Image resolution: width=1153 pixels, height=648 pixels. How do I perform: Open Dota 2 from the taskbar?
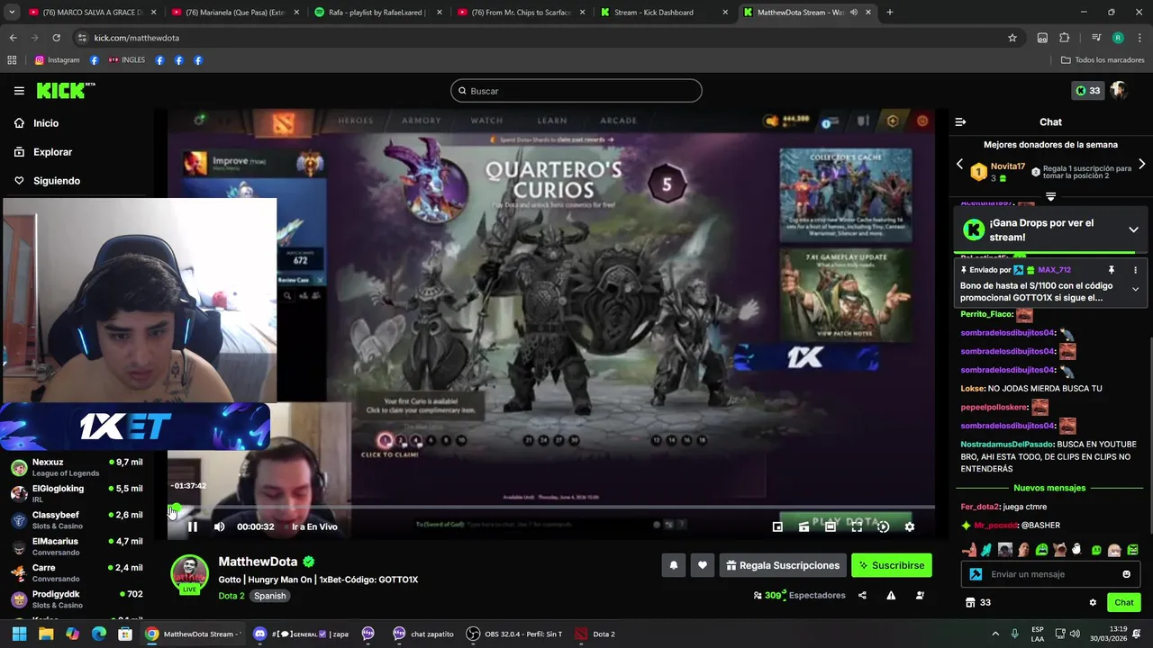[596, 634]
